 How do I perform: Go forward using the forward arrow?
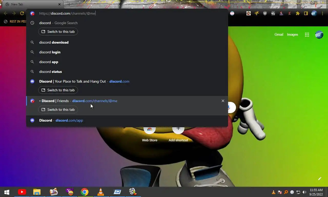[x=14, y=13]
